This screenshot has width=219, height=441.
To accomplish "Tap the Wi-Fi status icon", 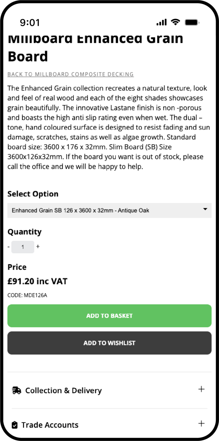I will click(176, 22).
